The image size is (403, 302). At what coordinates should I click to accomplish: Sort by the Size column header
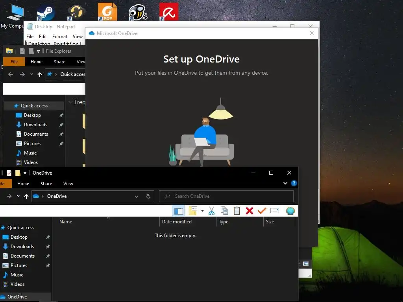(270, 222)
